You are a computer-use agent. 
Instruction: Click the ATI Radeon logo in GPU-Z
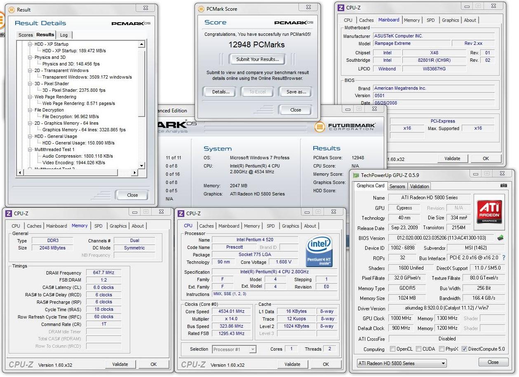pos(489,212)
